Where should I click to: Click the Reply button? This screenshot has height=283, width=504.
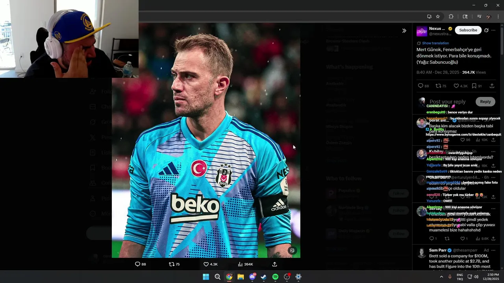[x=485, y=102]
